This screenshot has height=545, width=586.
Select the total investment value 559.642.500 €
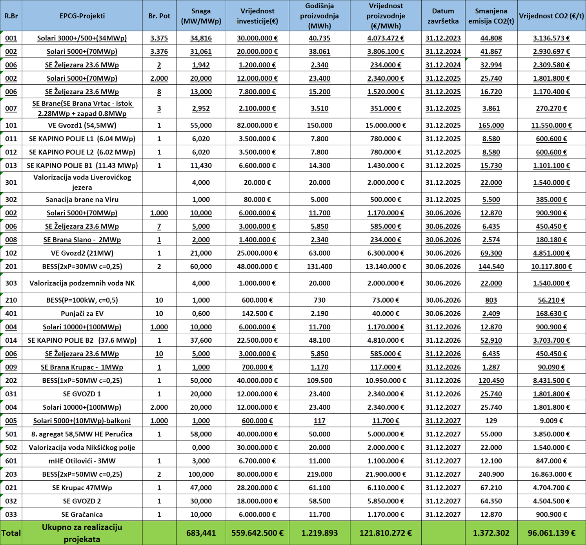257,533
